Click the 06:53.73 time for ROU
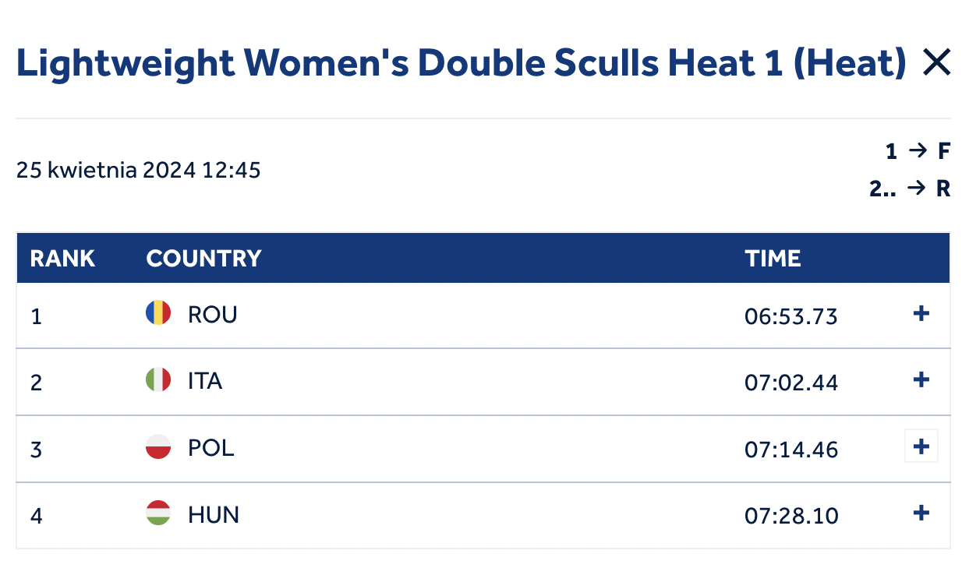The image size is (962, 561). coord(791,316)
